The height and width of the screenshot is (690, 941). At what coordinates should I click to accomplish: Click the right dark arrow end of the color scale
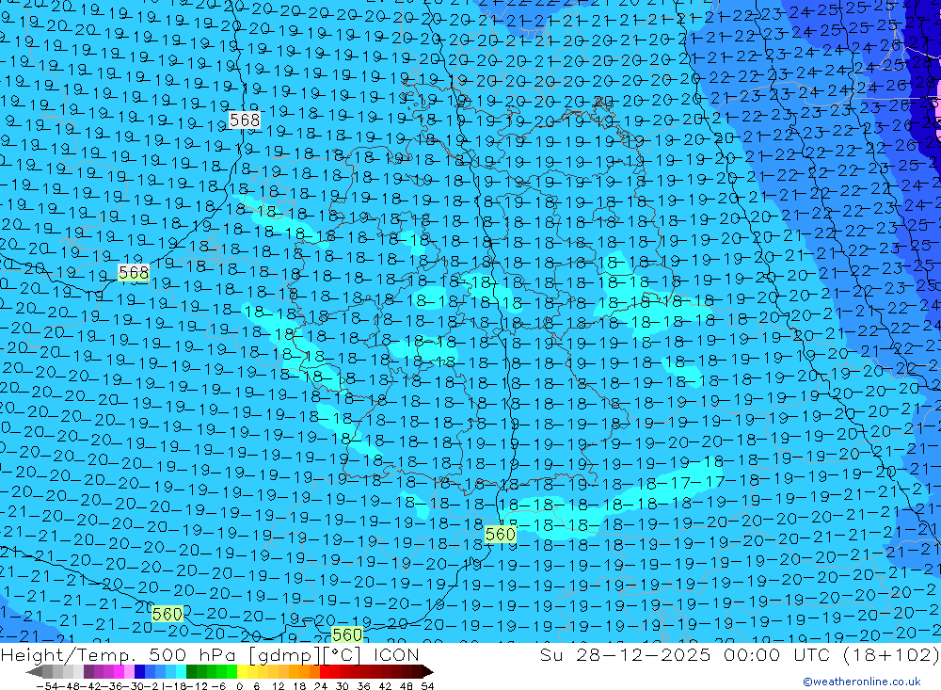428,671
